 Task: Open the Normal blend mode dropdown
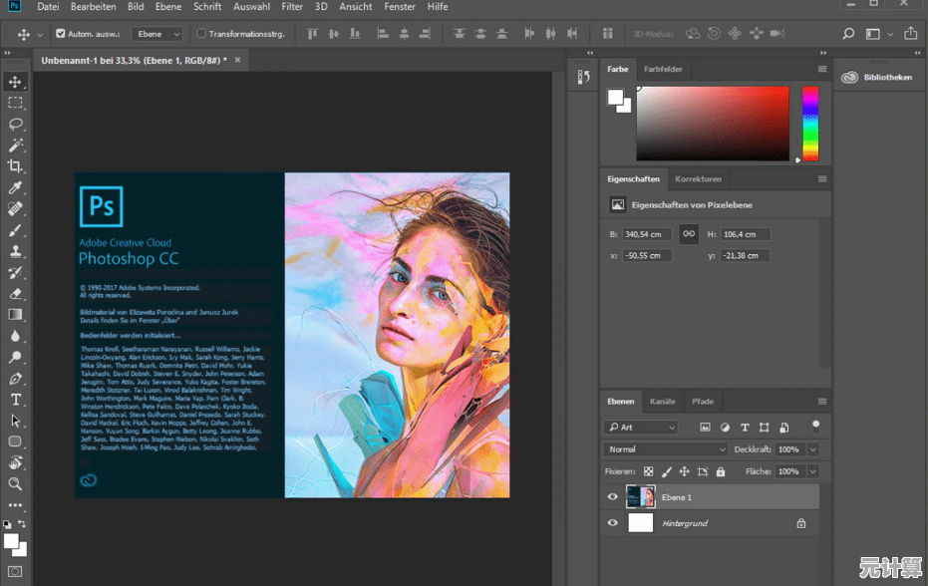(664, 449)
